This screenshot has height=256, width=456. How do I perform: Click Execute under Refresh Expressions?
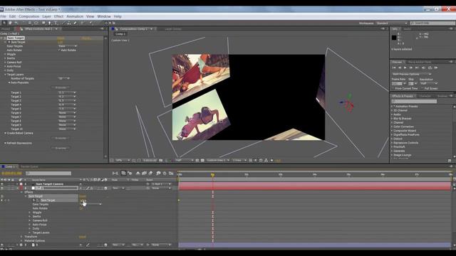(x=61, y=148)
